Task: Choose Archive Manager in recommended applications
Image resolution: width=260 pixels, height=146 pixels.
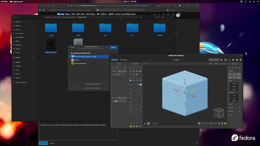Action: coord(89,64)
